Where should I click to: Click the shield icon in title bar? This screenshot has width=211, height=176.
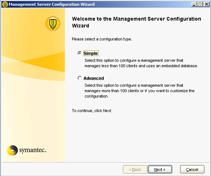[5, 4]
